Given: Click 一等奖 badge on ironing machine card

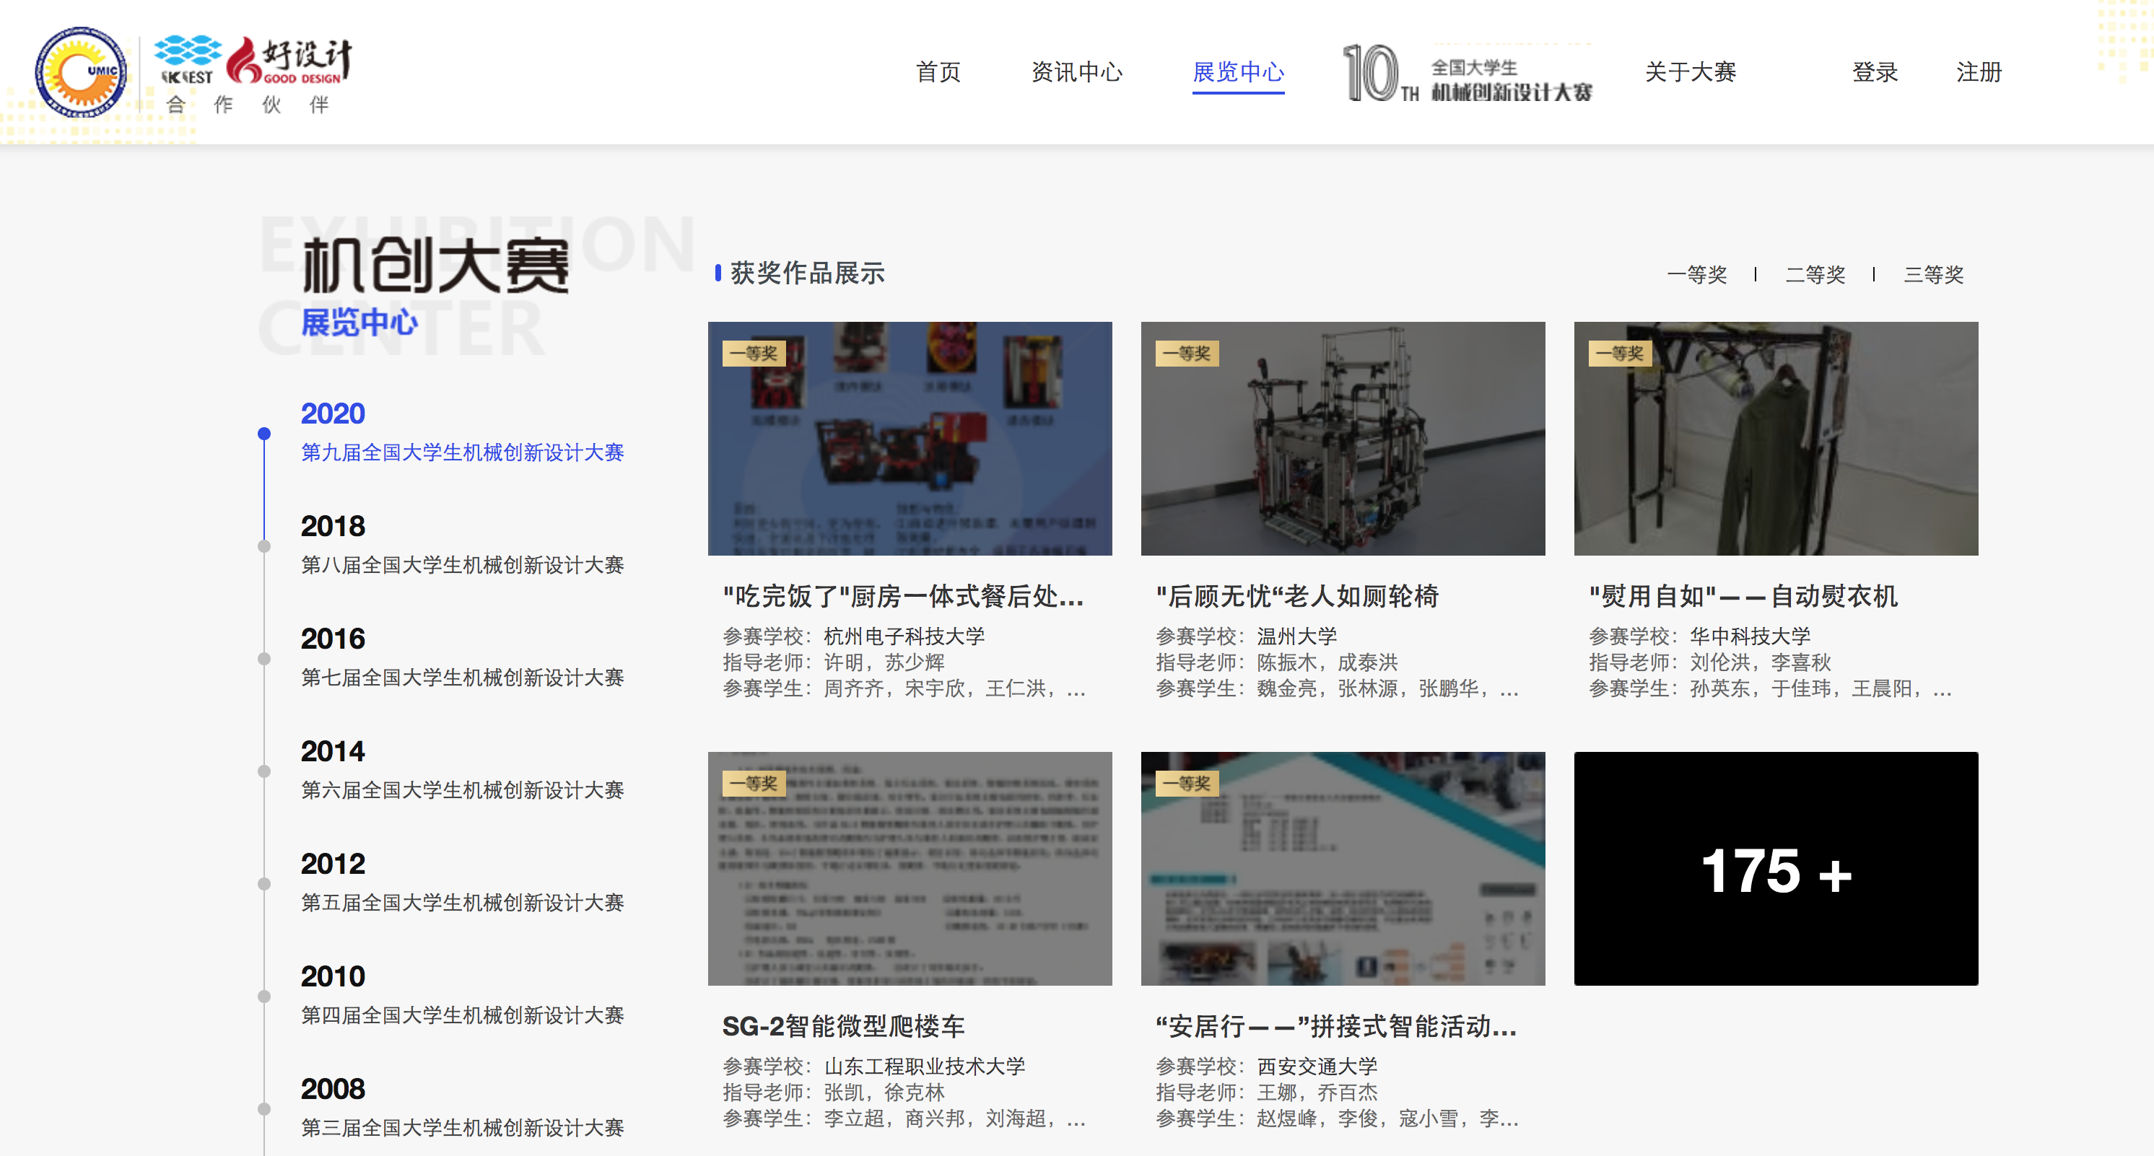Looking at the screenshot, I should (1621, 354).
